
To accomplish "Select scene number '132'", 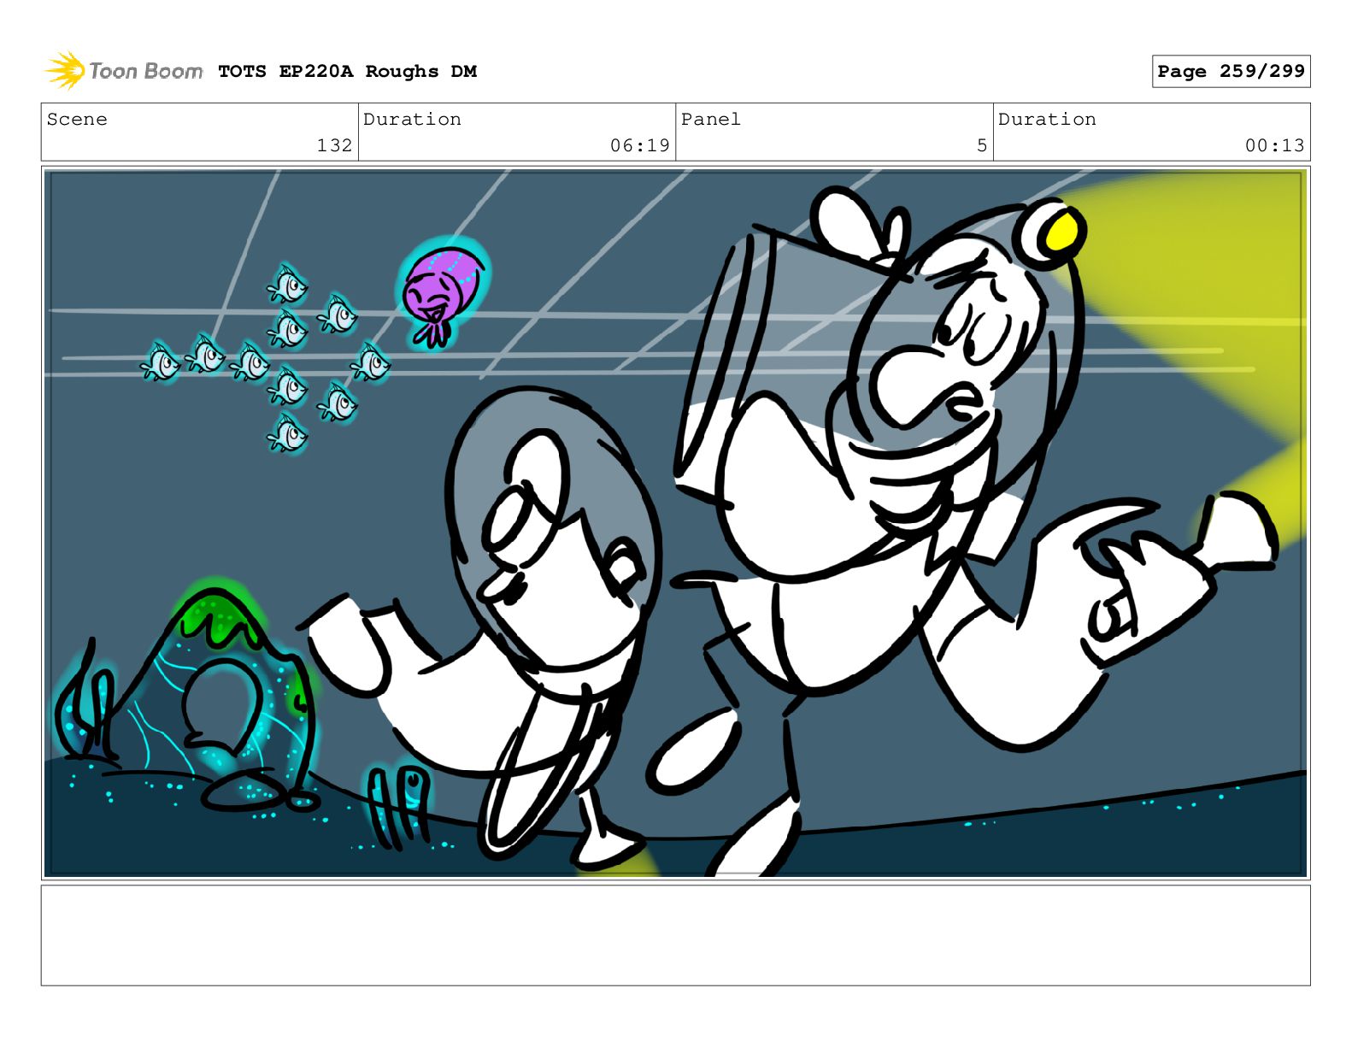I will tap(334, 145).
